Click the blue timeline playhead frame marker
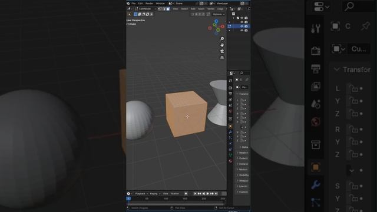Viewport: 377px width, 212px height. 128,198
